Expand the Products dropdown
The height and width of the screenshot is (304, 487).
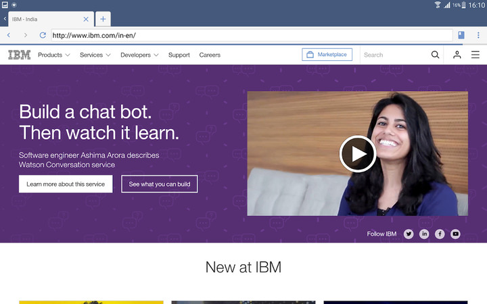(53, 55)
